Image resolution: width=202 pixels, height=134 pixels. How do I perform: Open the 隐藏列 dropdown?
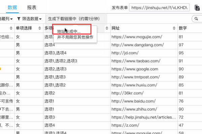point(6,19)
